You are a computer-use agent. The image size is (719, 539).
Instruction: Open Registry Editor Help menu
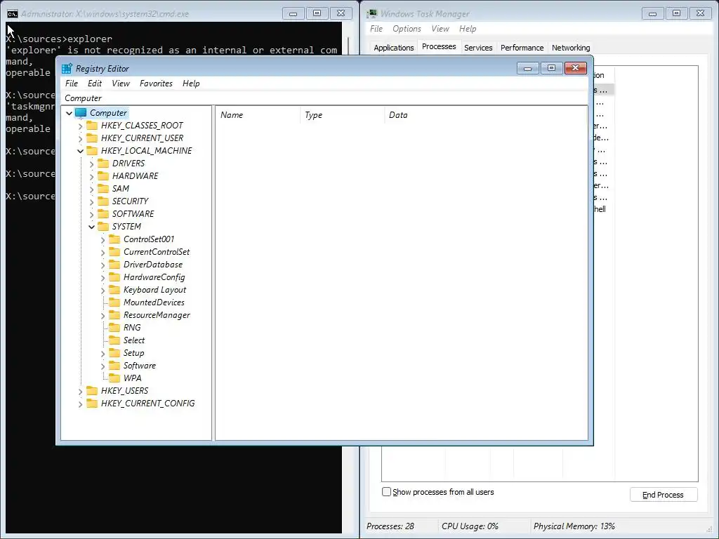(x=191, y=84)
